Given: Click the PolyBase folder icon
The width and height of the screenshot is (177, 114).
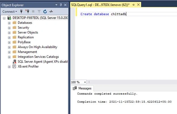Looking at the screenshot, I should tap(14, 42).
